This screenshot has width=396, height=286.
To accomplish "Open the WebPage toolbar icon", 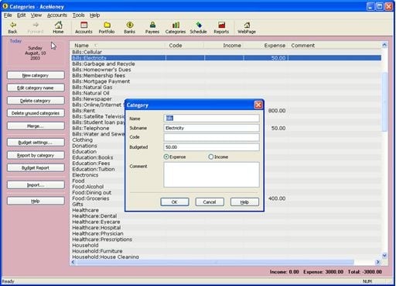I will point(247,28).
